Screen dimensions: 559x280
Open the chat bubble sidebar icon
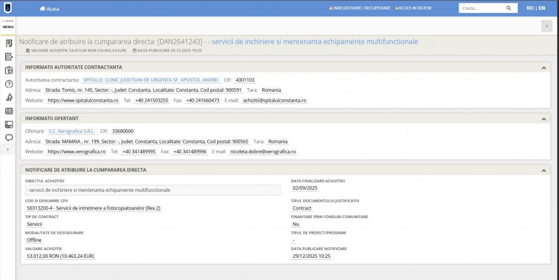coord(8,138)
